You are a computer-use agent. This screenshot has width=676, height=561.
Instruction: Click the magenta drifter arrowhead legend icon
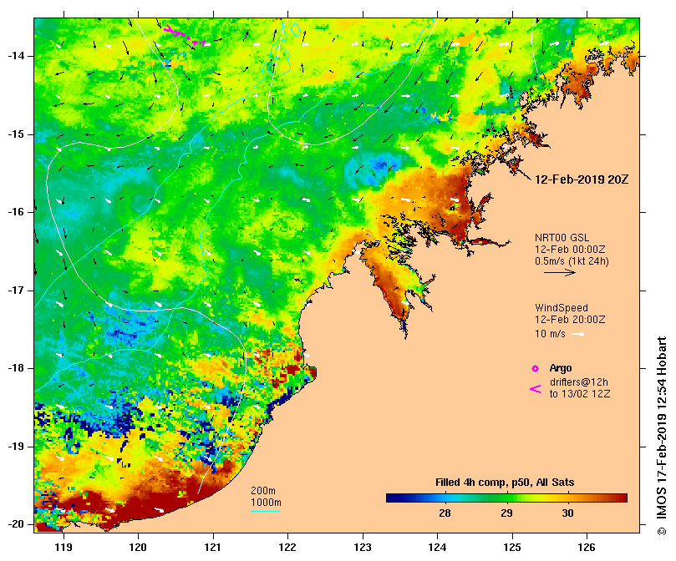pyautogui.click(x=535, y=389)
